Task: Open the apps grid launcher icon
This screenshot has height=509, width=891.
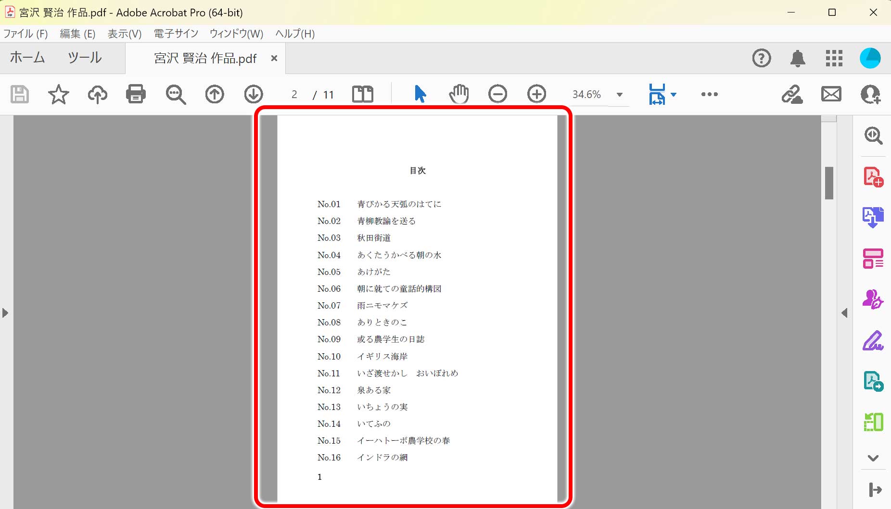Action: [x=834, y=58]
